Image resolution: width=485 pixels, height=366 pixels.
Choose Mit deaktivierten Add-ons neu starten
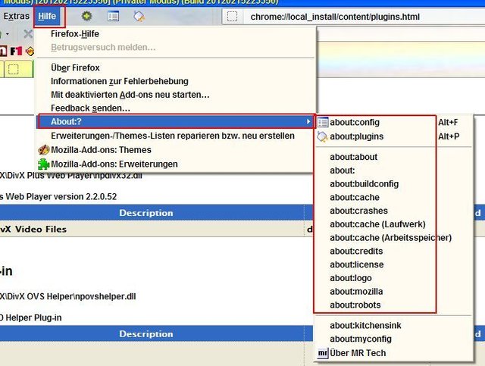177,95
